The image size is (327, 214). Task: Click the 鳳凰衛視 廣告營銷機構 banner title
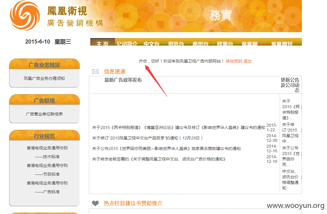click(75, 17)
